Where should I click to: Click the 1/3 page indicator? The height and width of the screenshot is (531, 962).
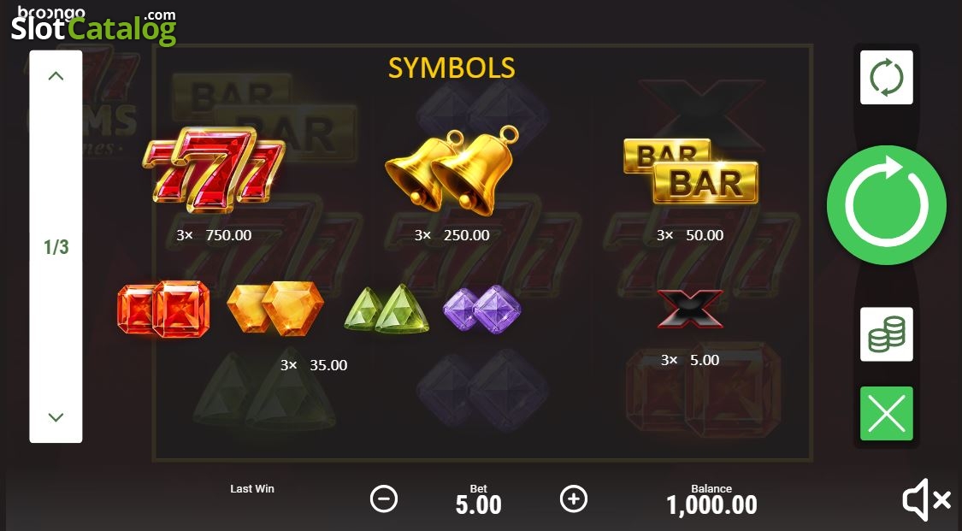click(x=56, y=247)
